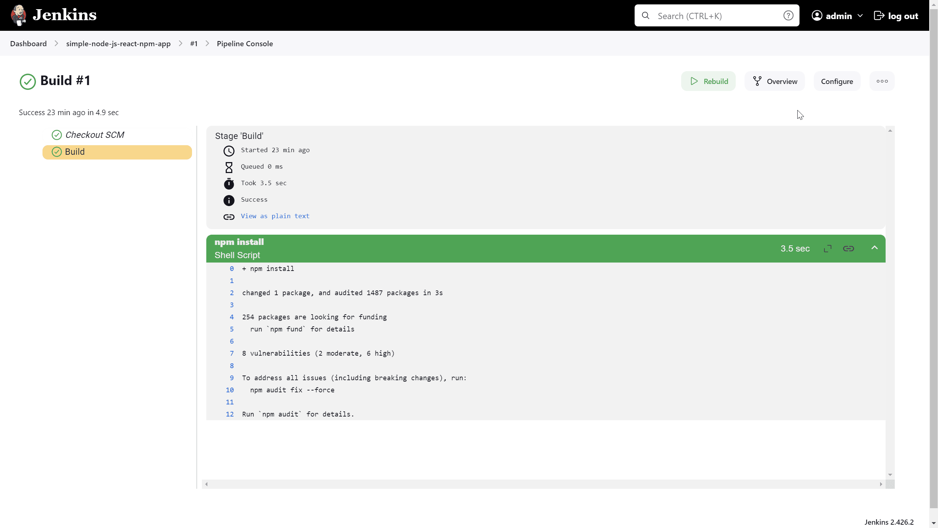Click the Build #1 success status icon
Screen dimensions: 938x528
(27, 81)
